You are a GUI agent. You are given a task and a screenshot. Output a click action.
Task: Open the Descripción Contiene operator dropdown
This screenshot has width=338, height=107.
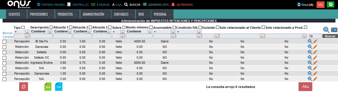click(x=41, y=32)
